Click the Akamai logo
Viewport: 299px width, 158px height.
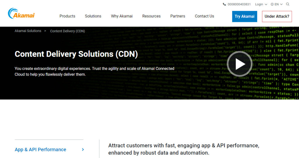pyautogui.click(x=21, y=13)
